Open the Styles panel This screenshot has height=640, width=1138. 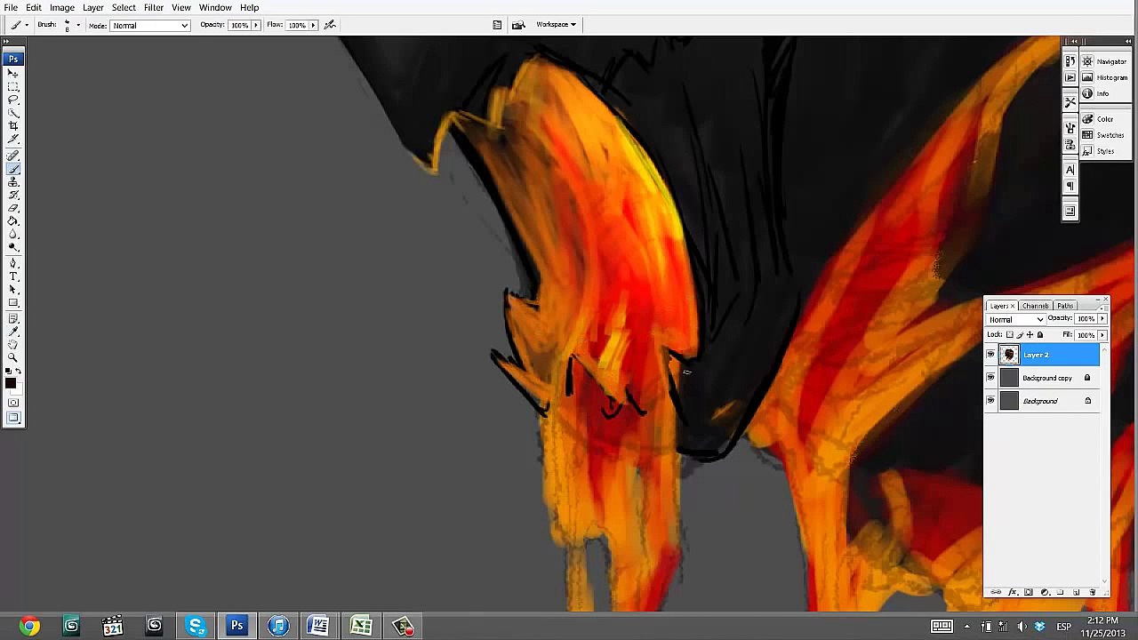coord(1098,151)
